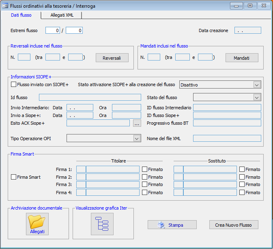The height and width of the screenshot is (249, 273).
Task: Click the Invio Intermediario Ora field
Action: (127, 108)
